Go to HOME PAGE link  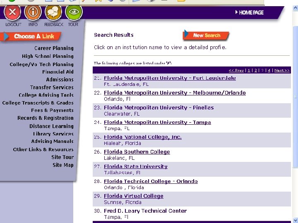[250, 12]
